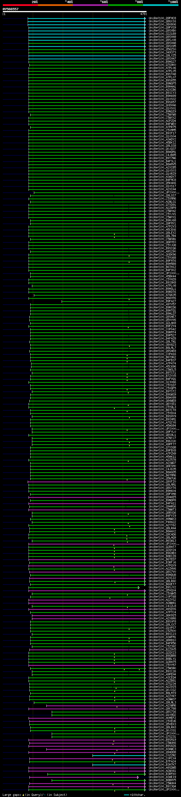Image resolution: width=181 pixels, height=797 pixels.
Task: Click label UniRef100_Q50EK3
Action: [162, 724]
